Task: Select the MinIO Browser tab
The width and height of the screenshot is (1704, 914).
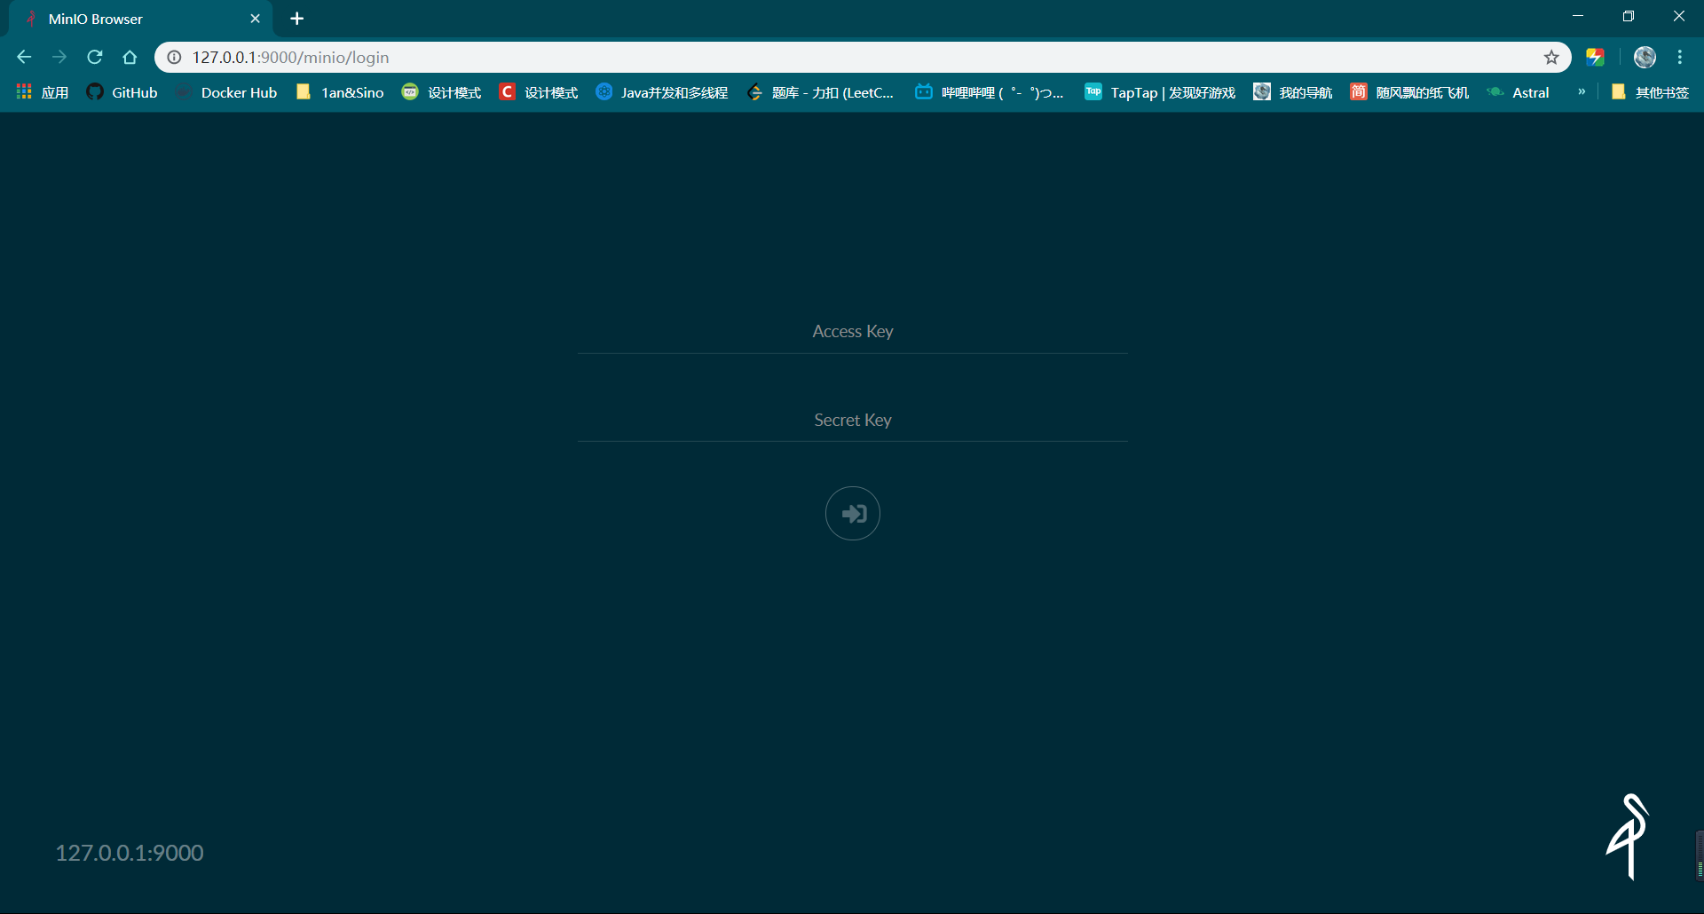Action: (x=124, y=18)
